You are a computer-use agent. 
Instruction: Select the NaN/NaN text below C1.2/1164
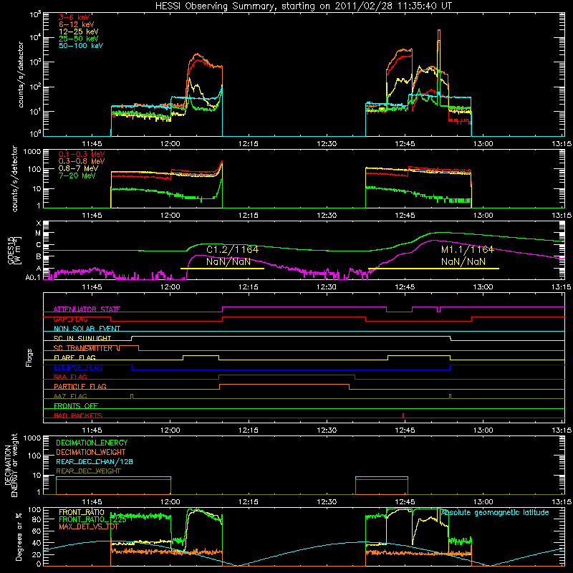pyautogui.click(x=228, y=261)
